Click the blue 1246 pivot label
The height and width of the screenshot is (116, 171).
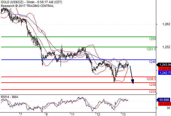tap(152, 62)
